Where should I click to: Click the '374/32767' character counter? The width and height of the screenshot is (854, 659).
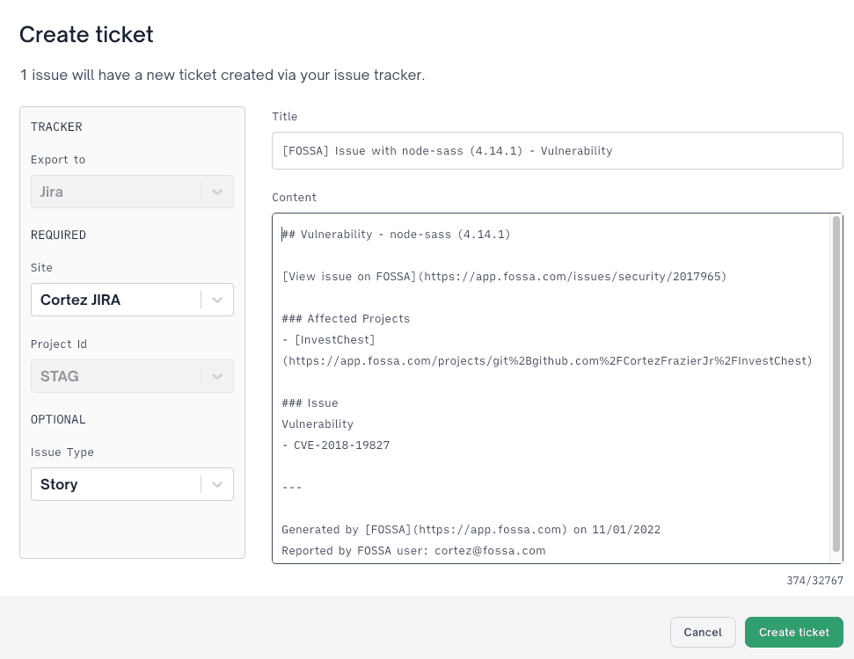point(814,581)
